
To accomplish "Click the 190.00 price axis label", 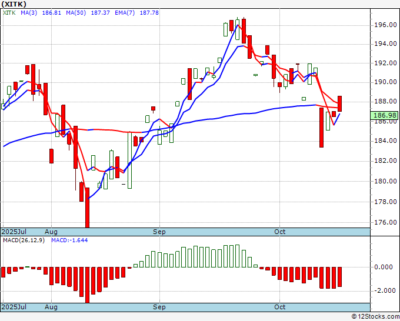I will (385, 82).
